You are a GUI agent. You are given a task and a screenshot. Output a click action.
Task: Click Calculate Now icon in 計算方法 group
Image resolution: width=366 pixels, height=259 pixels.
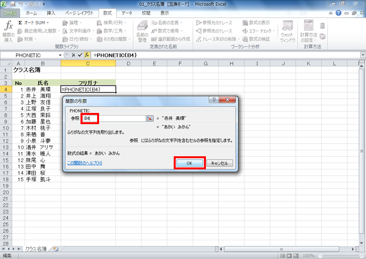[323, 26]
